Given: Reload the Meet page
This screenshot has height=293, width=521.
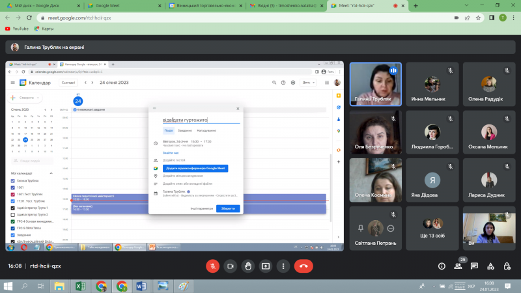Looking at the screenshot, I should coord(29,18).
